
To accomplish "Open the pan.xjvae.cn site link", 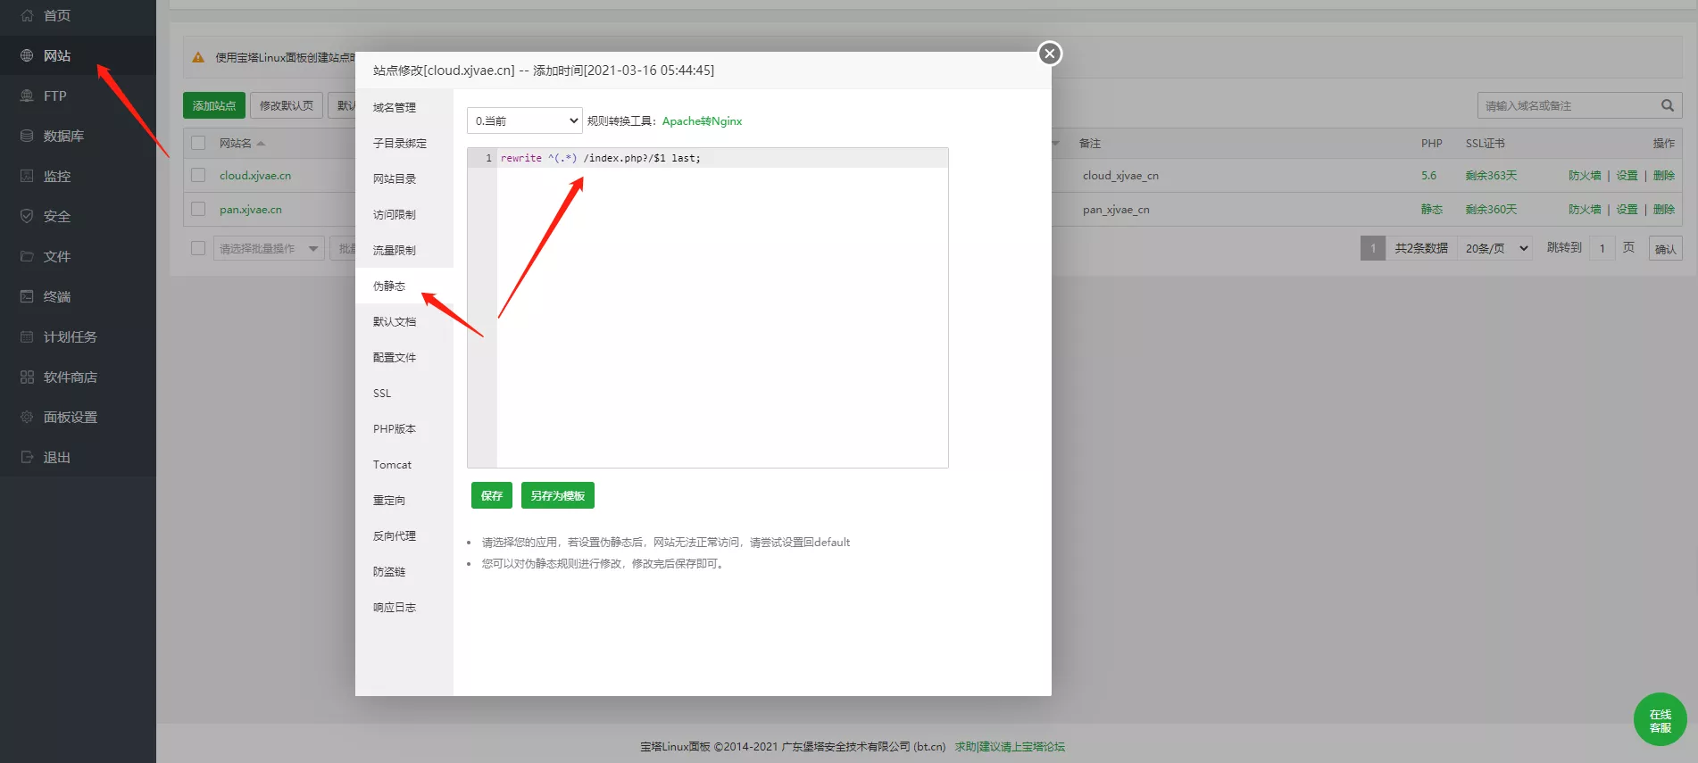I will (251, 209).
